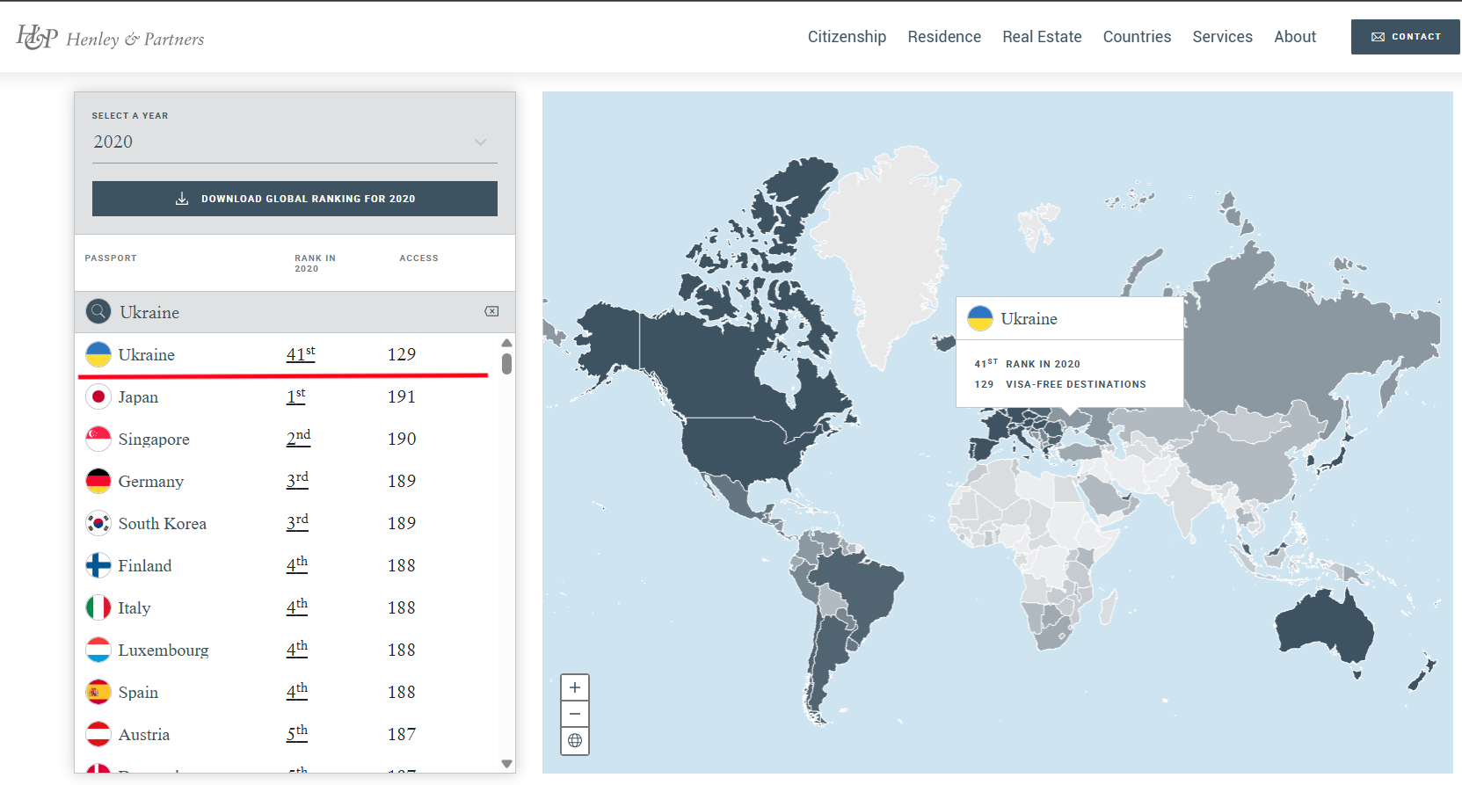1462x785 pixels.
Task: Click the 5th rank link for Austria
Action: pyautogui.click(x=297, y=734)
